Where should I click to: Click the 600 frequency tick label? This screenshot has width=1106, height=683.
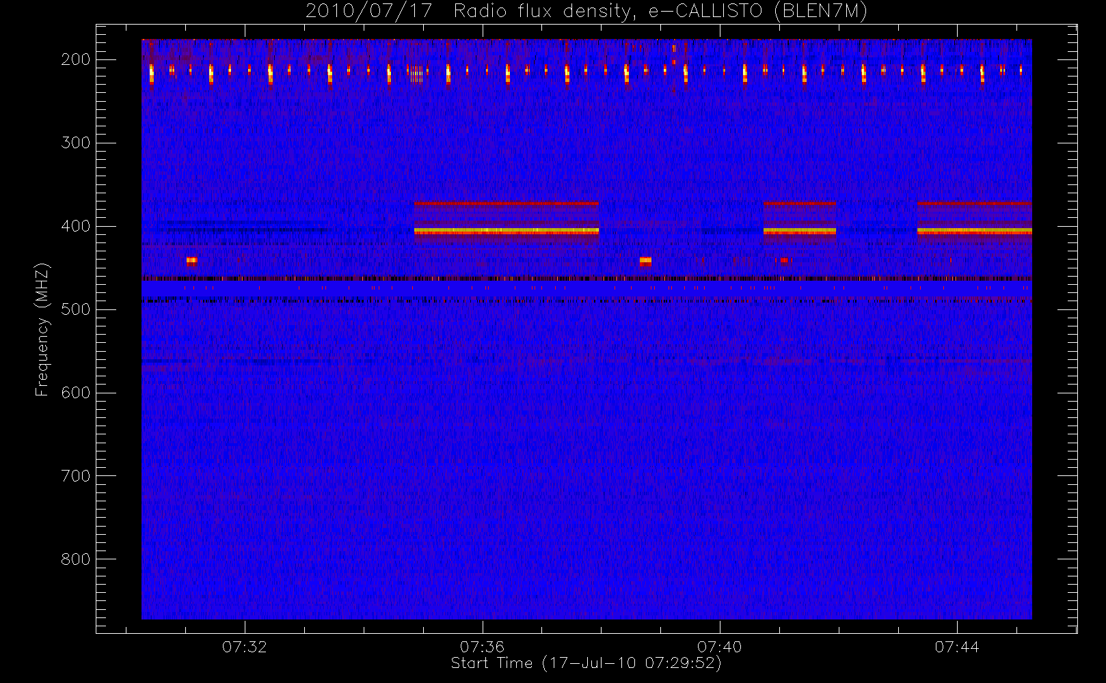coord(76,393)
